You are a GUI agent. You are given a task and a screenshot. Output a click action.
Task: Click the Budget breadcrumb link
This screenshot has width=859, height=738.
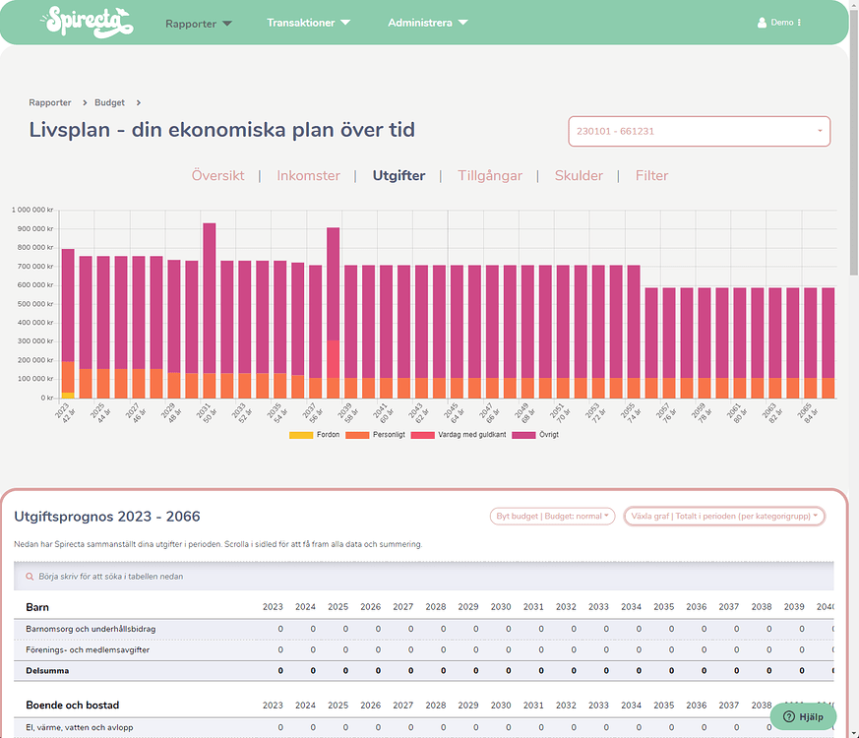109,102
